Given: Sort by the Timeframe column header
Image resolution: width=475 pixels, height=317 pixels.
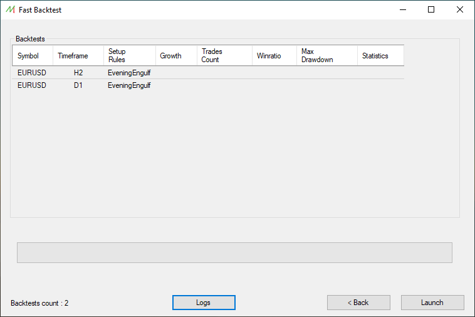Looking at the screenshot, I should coord(78,55).
